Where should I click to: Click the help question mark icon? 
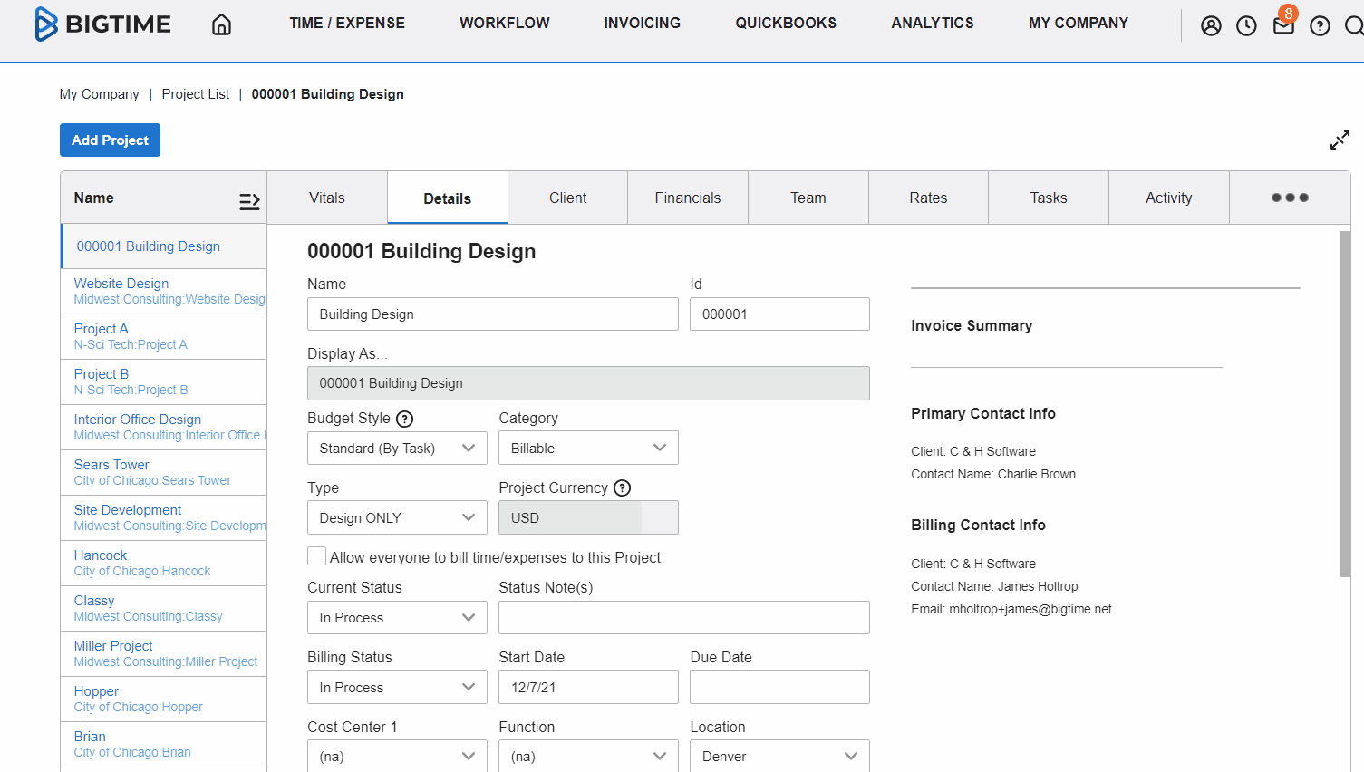tap(1319, 25)
